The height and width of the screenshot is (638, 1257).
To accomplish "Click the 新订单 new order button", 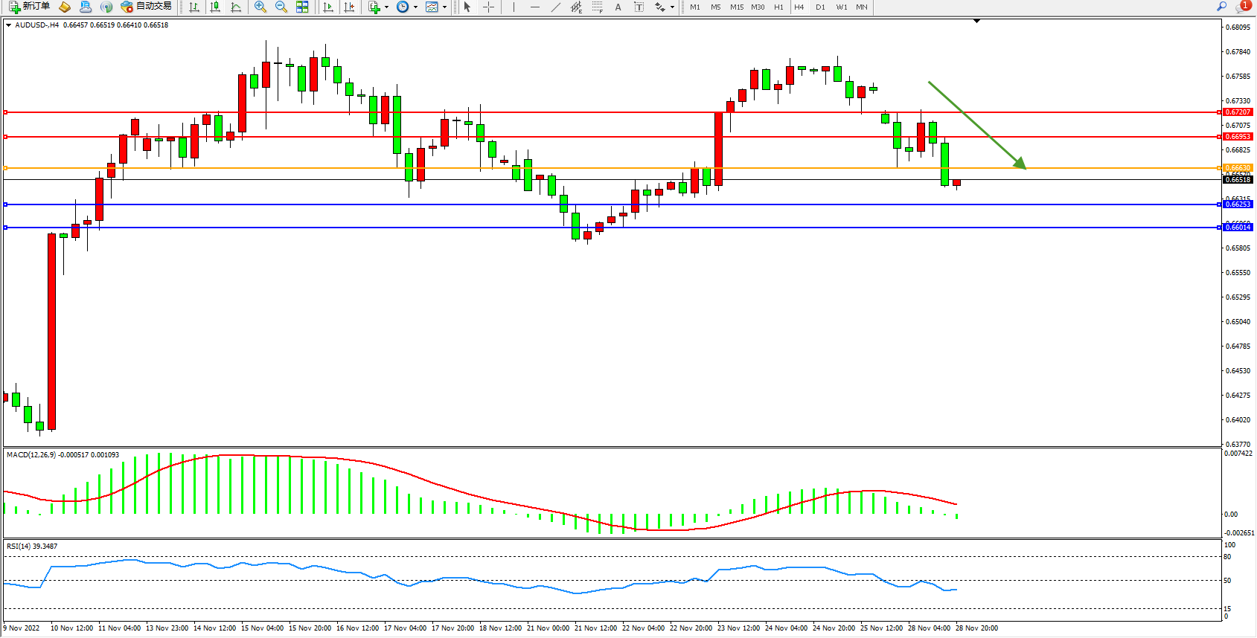I will [x=30, y=7].
